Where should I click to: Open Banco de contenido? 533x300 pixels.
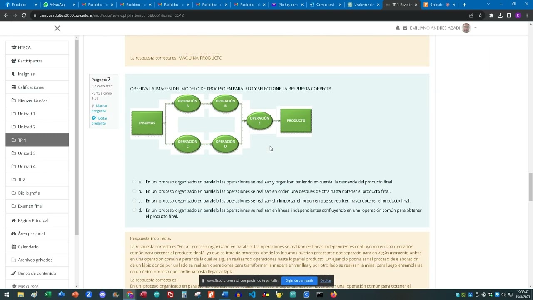37,273
